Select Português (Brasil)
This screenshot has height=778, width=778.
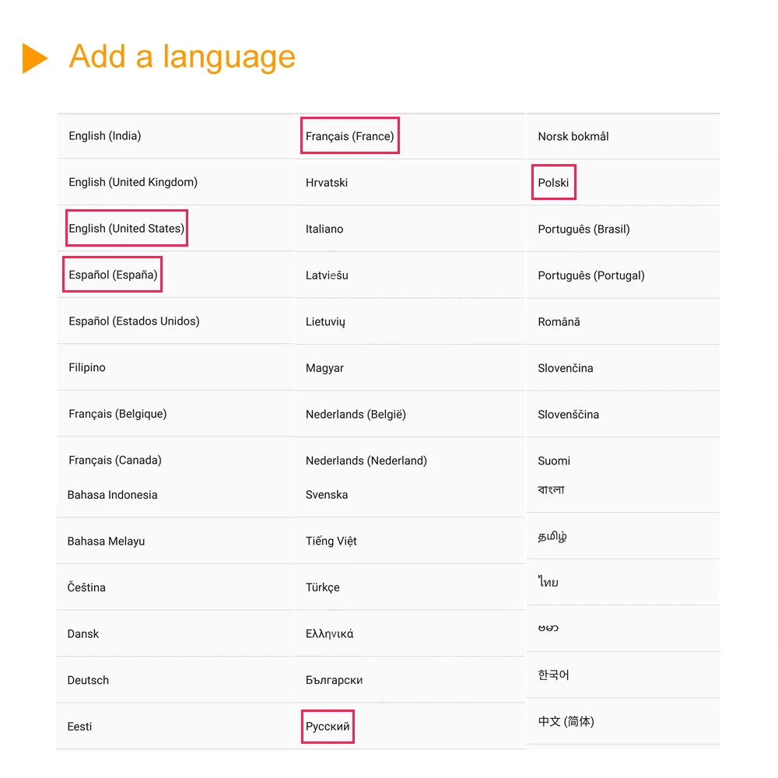tap(583, 230)
